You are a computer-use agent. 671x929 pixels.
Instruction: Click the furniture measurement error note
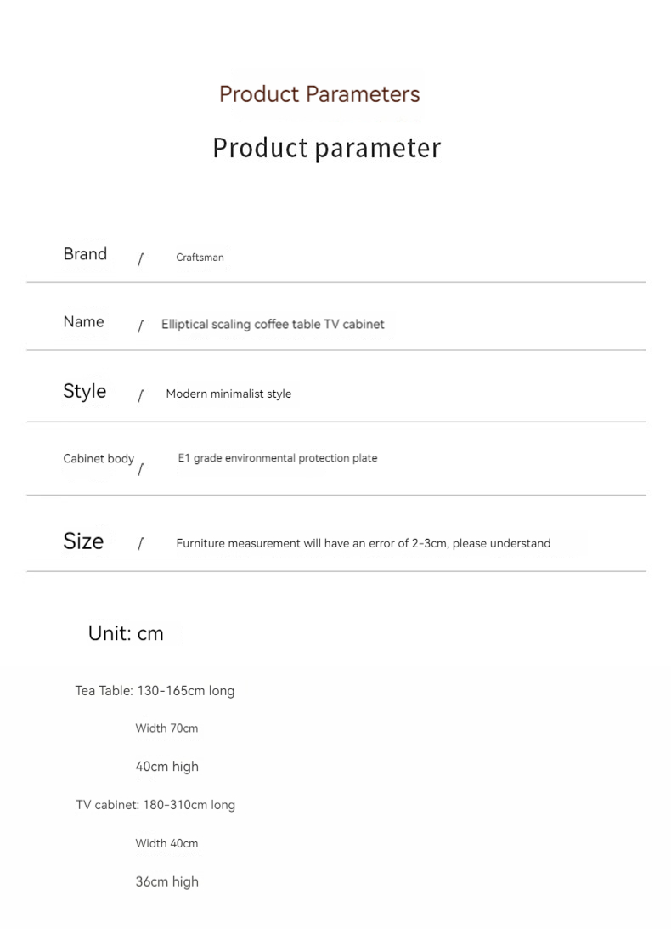pos(364,544)
